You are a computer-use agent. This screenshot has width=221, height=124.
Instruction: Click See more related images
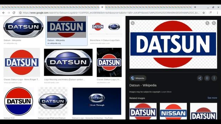coord(212,98)
